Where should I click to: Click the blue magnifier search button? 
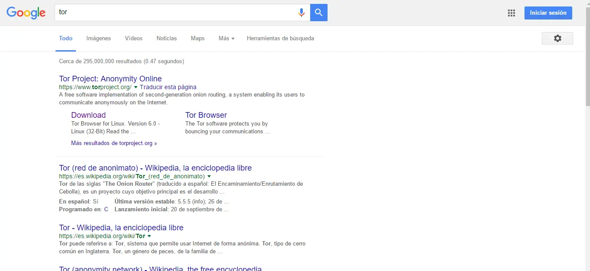[x=319, y=13]
